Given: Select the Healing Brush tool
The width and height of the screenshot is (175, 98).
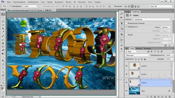Looking at the screenshot, I should pyautogui.click(x=3, y=36).
